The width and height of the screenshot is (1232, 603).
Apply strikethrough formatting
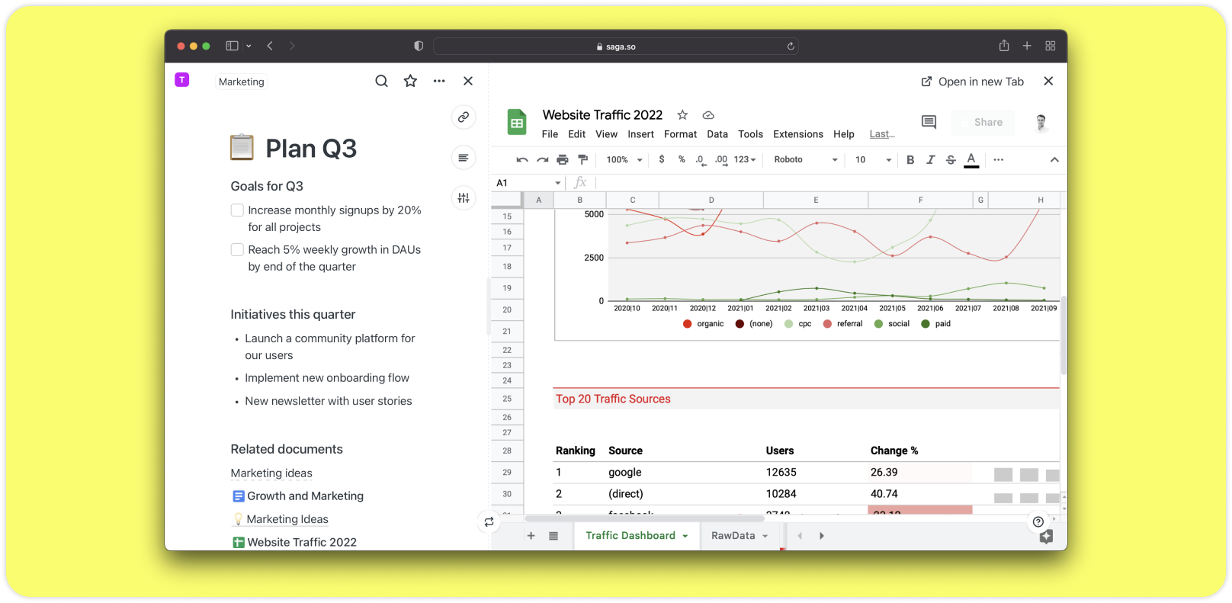point(951,160)
